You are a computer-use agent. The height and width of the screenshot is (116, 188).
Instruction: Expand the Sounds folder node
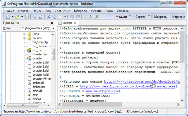(25, 38)
